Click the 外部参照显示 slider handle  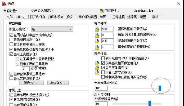[x=150, y=104]
